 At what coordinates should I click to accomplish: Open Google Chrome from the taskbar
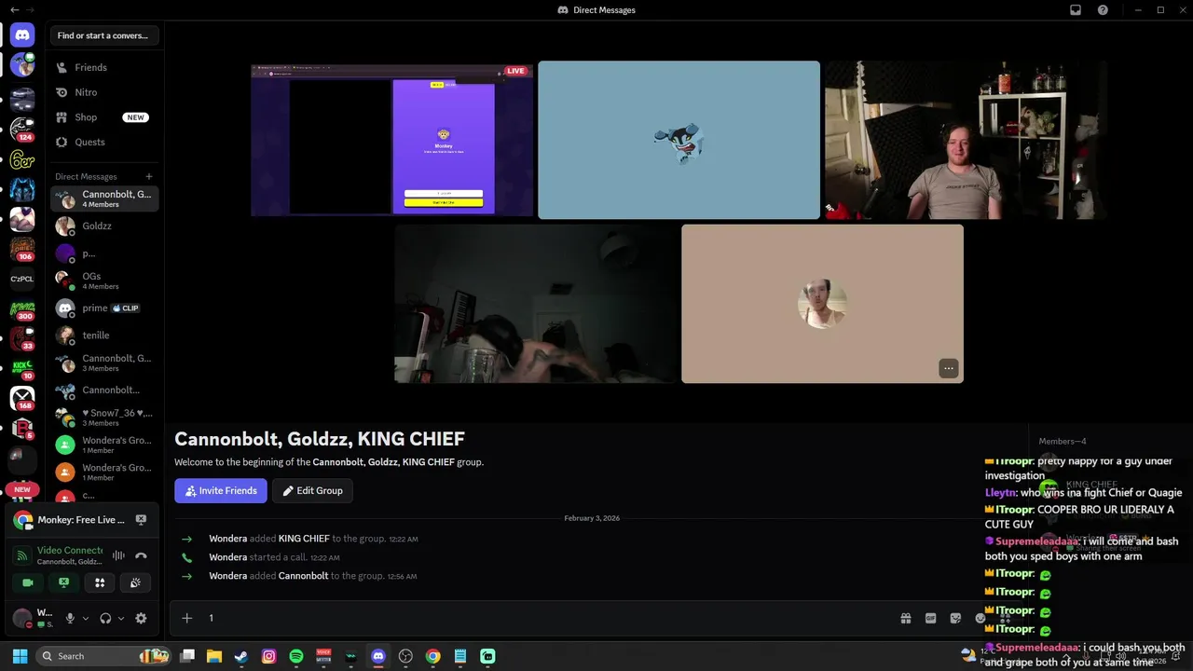[x=432, y=656]
